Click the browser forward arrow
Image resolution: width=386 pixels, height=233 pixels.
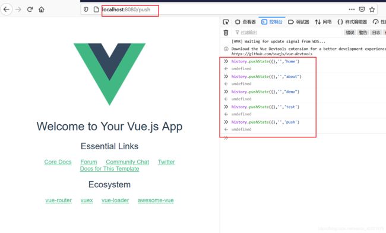point(18,10)
